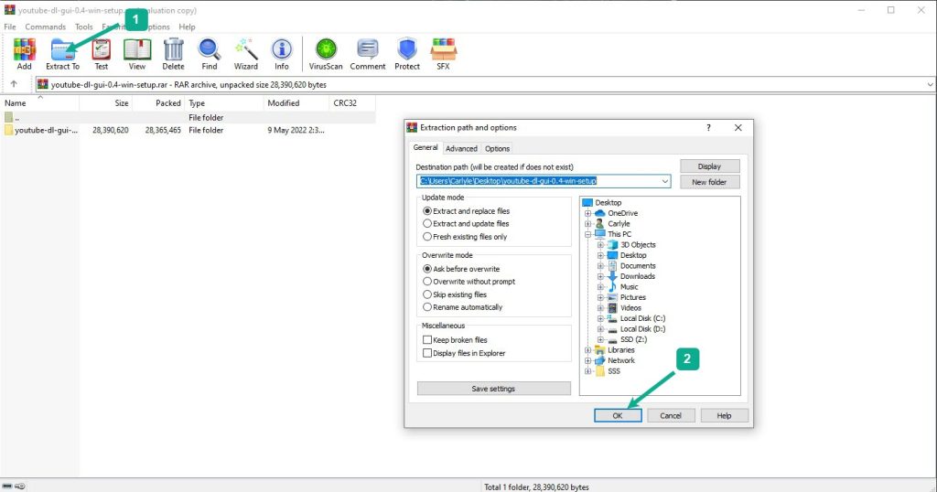Click the Add toolbar icon
This screenshot has width=937, height=492.
click(25, 54)
